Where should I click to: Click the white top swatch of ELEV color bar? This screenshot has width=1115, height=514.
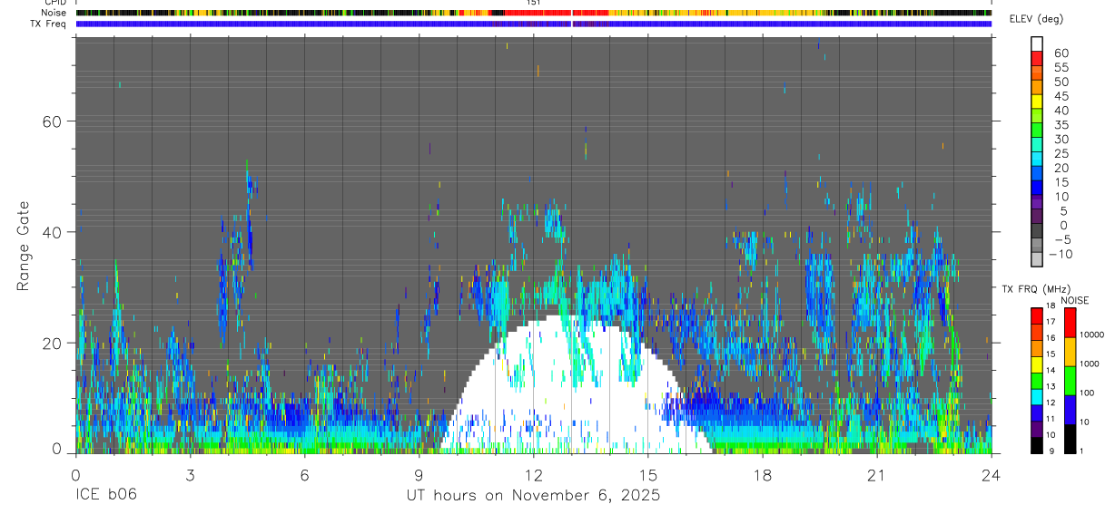pyautogui.click(x=1037, y=44)
